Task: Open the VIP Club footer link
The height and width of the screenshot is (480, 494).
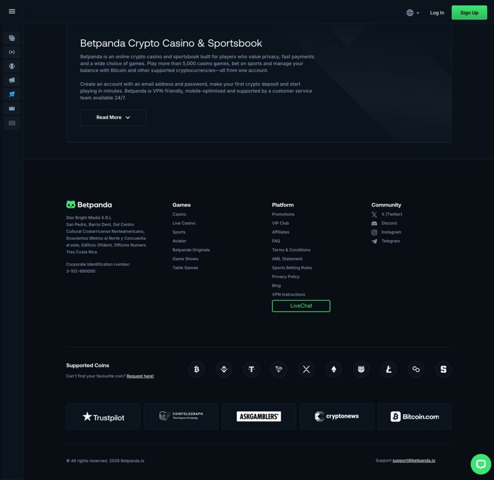Action: (x=280, y=223)
